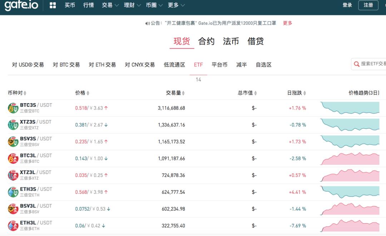Click the BTC3L 3-day trend chart

(350, 159)
